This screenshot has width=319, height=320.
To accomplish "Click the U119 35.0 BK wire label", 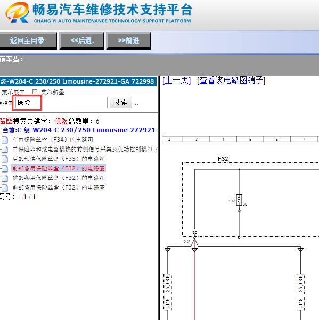I will [x=168, y=292].
